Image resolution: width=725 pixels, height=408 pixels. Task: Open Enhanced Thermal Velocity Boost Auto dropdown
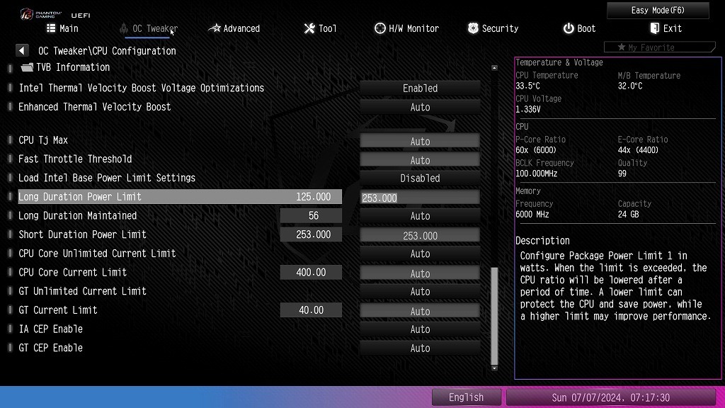pos(420,108)
